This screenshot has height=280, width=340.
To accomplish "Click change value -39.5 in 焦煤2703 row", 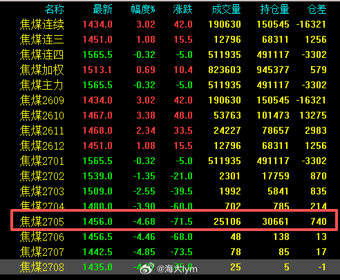I will coord(182,191).
